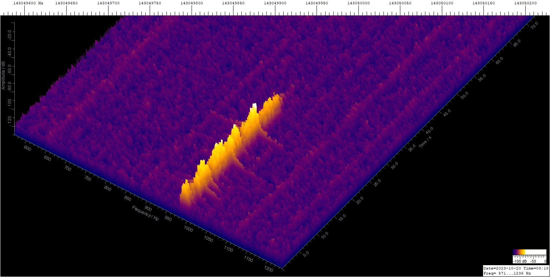Click the -80.0 amplitude axis value
This screenshot has width=550, height=277.
(9, 87)
